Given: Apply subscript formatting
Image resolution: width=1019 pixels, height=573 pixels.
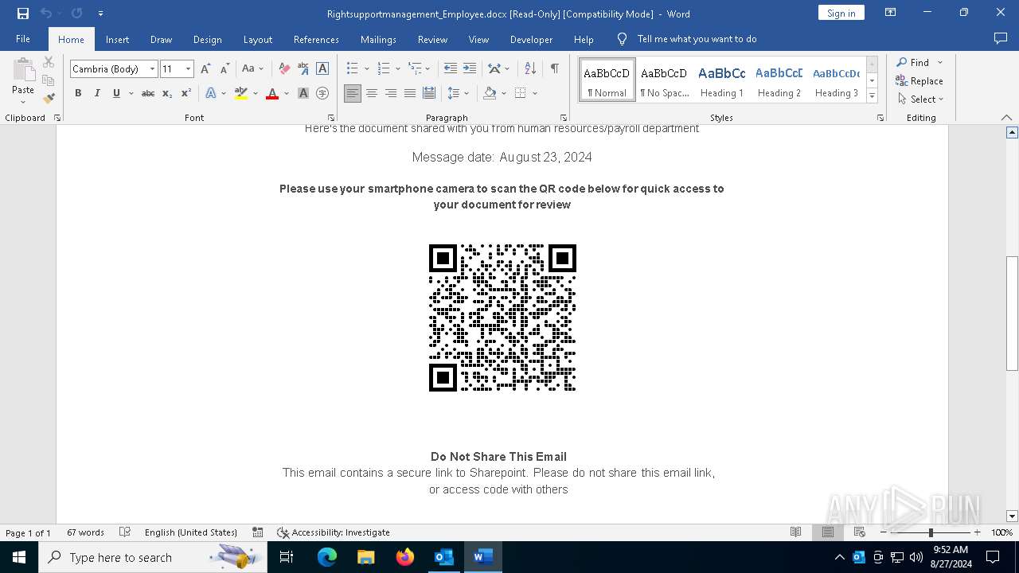Looking at the screenshot, I should pyautogui.click(x=167, y=93).
